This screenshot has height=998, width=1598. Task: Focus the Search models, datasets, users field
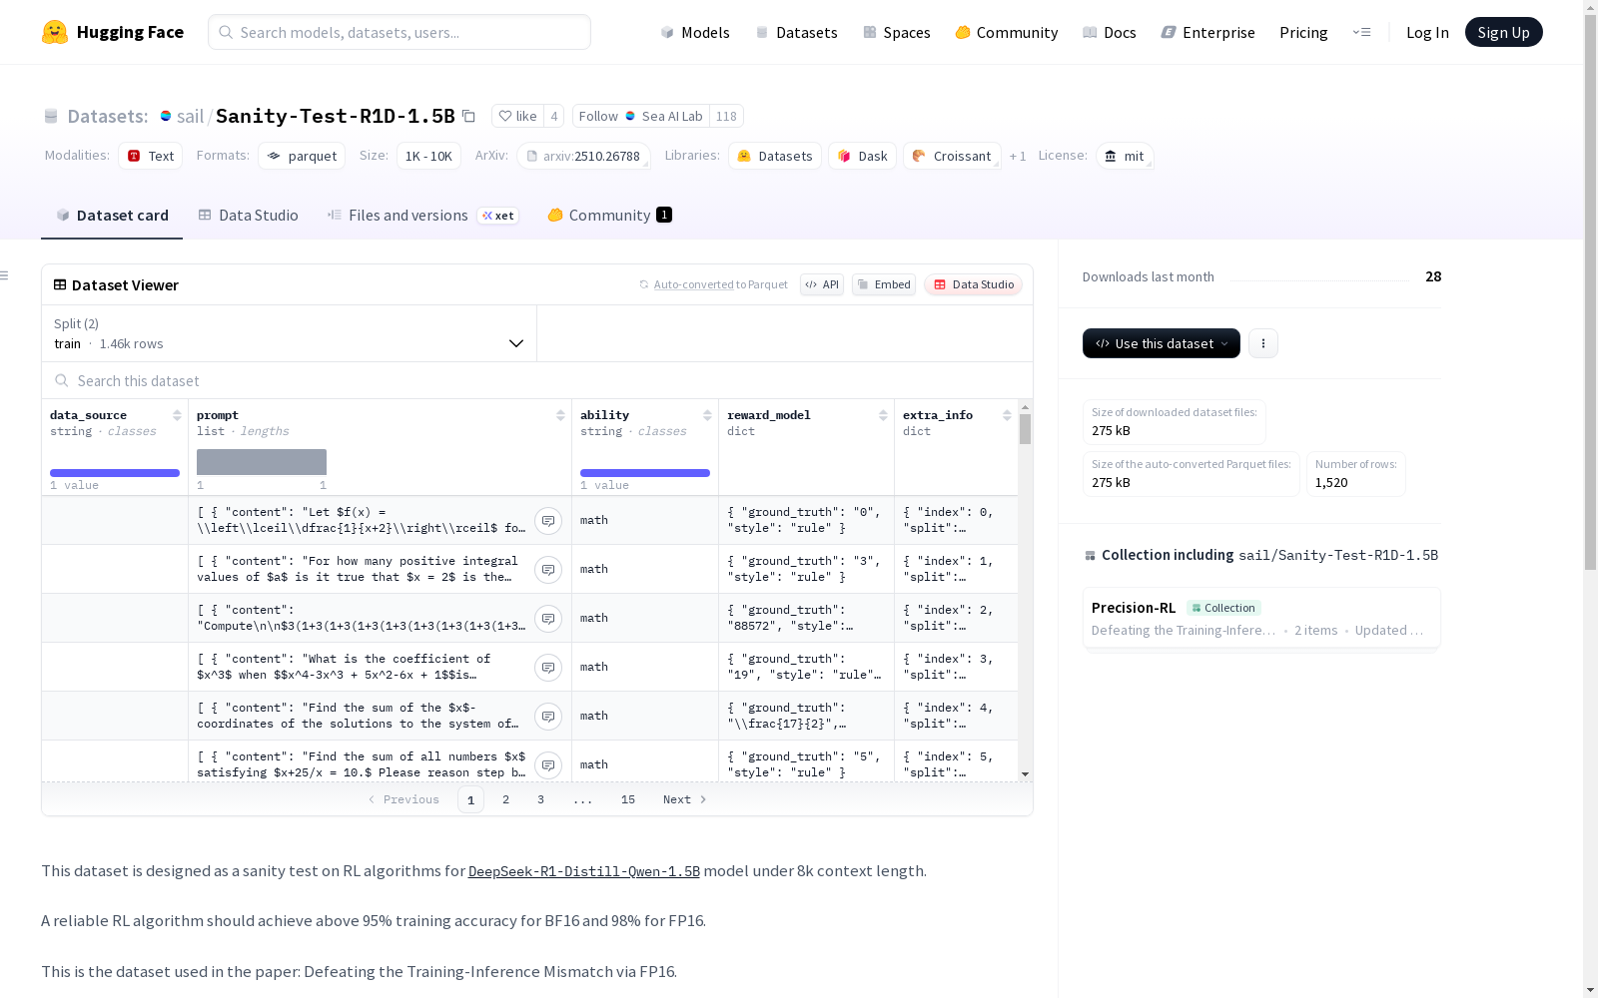coord(399,32)
